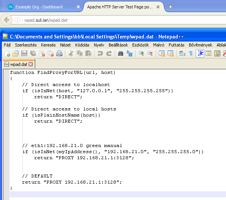Image resolution: width=226 pixels, height=200 pixels.
Task: Save the wpad.dat file using Save icon
Action: coord(24,53)
